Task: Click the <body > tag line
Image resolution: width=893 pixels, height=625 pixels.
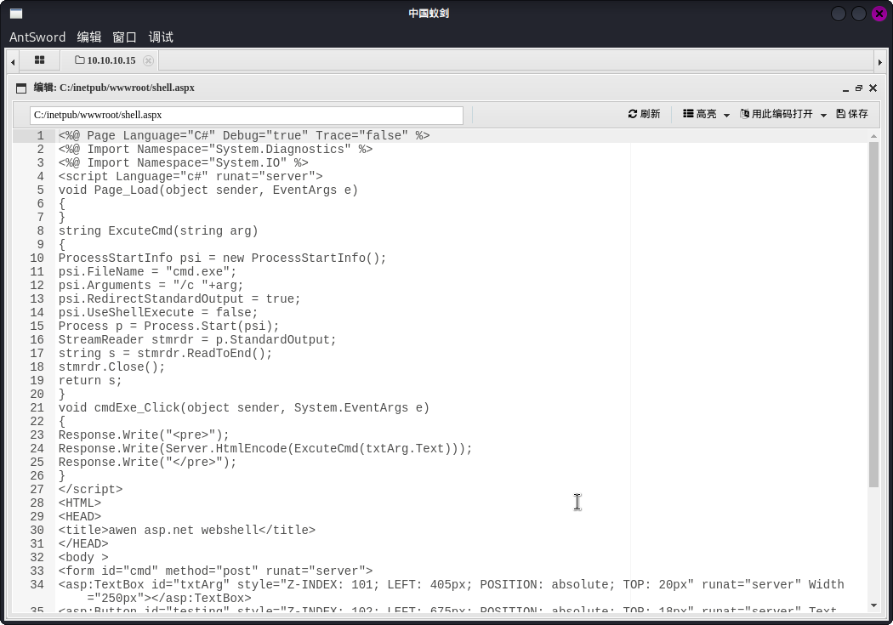Action: [x=83, y=557]
